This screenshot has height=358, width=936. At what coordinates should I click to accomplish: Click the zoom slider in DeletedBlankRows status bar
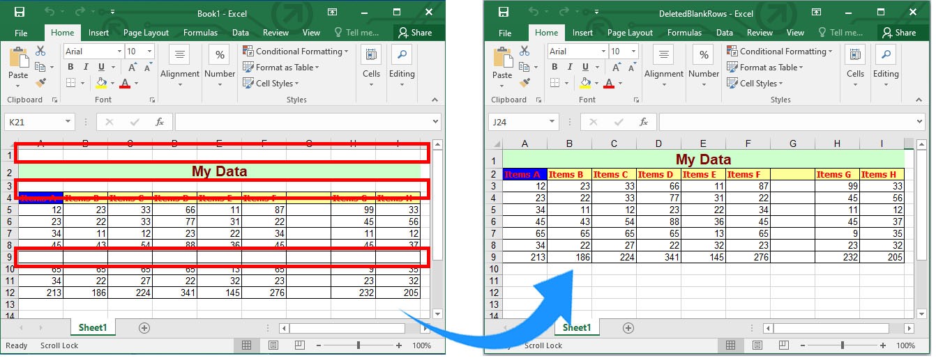point(842,345)
